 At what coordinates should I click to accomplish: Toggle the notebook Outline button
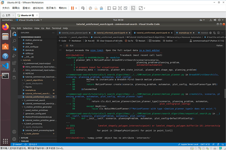tap(168, 41)
